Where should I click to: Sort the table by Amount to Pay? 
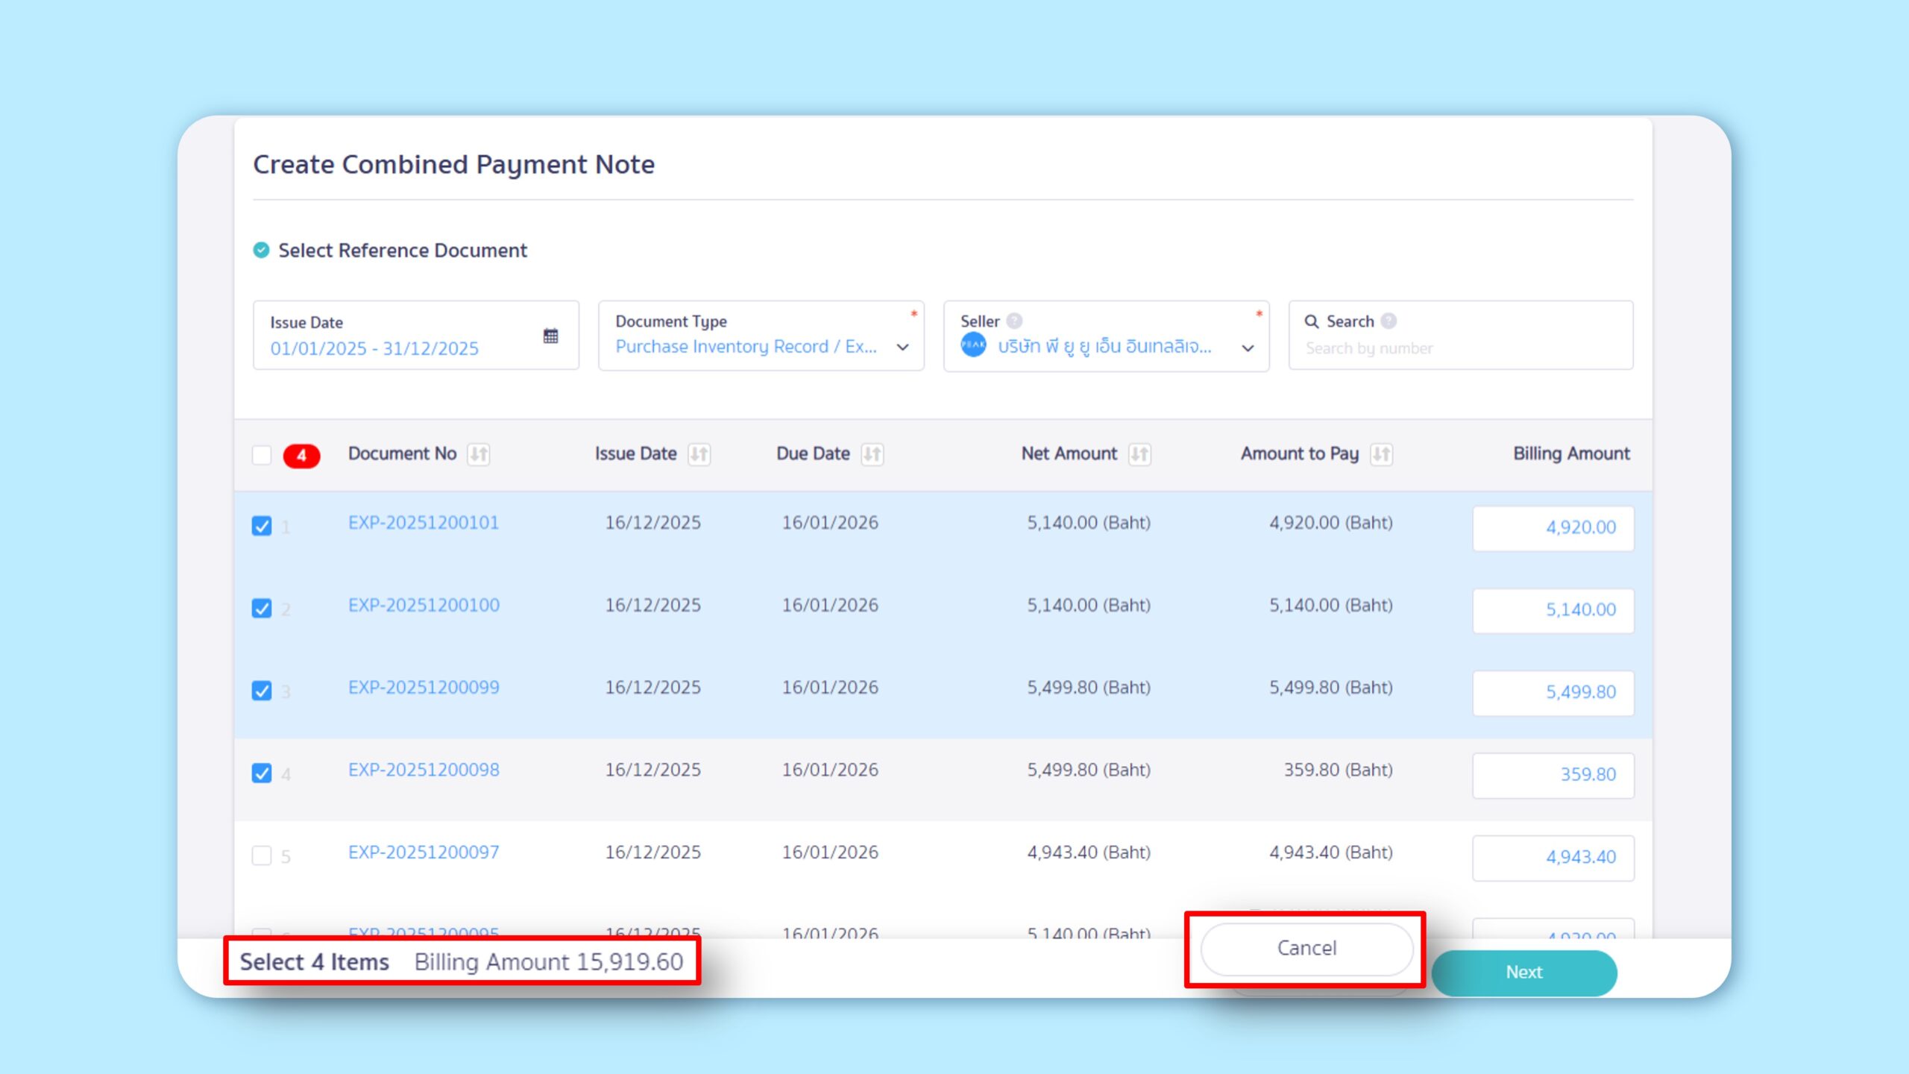pyautogui.click(x=1380, y=453)
